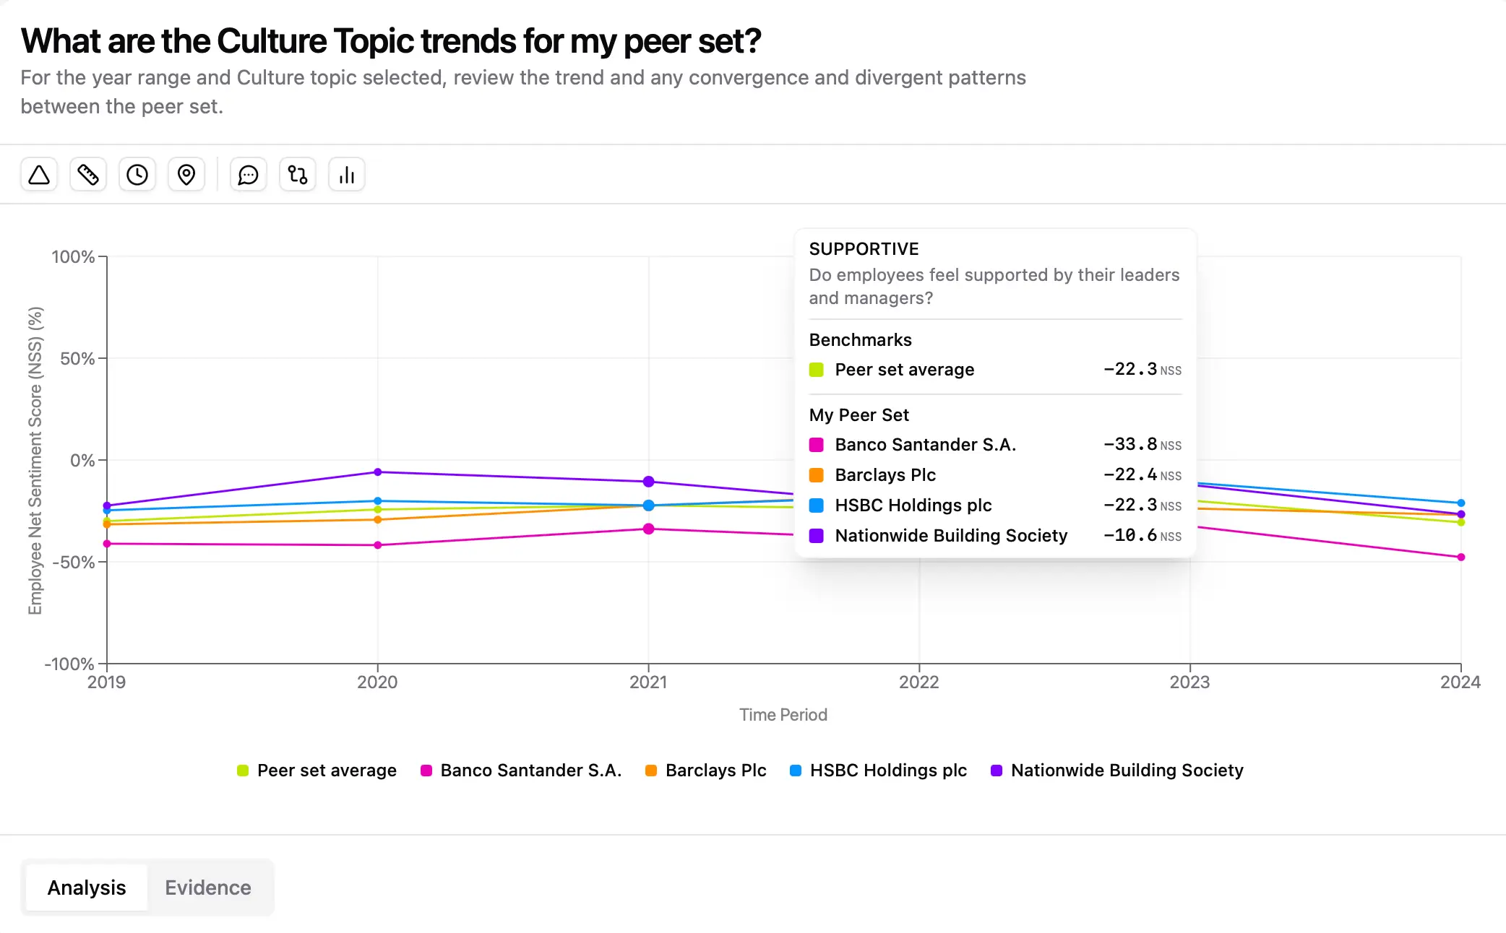The width and height of the screenshot is (1506, 933).
Task: Toggle Barclays Plc legend series
Action: coord(706,771)
